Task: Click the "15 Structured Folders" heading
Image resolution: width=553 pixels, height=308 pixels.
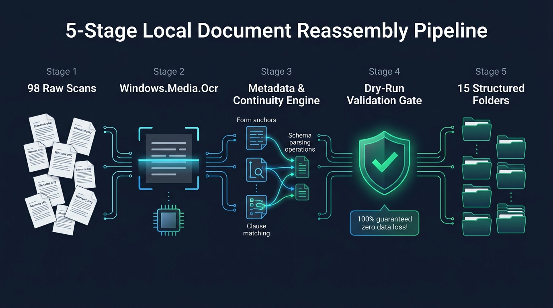Action: (x=491, y=94)
